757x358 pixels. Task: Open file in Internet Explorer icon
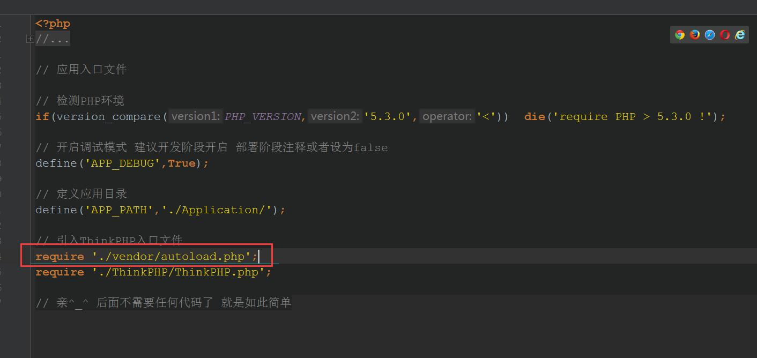click(x=740, y=35)
